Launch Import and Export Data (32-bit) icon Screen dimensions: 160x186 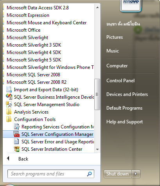click(9, 90)
